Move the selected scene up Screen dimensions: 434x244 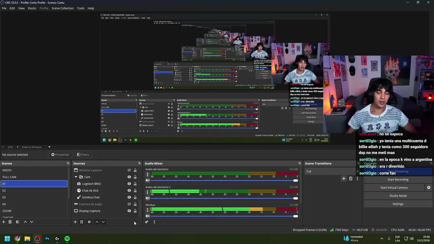click(x=25, y=222)
